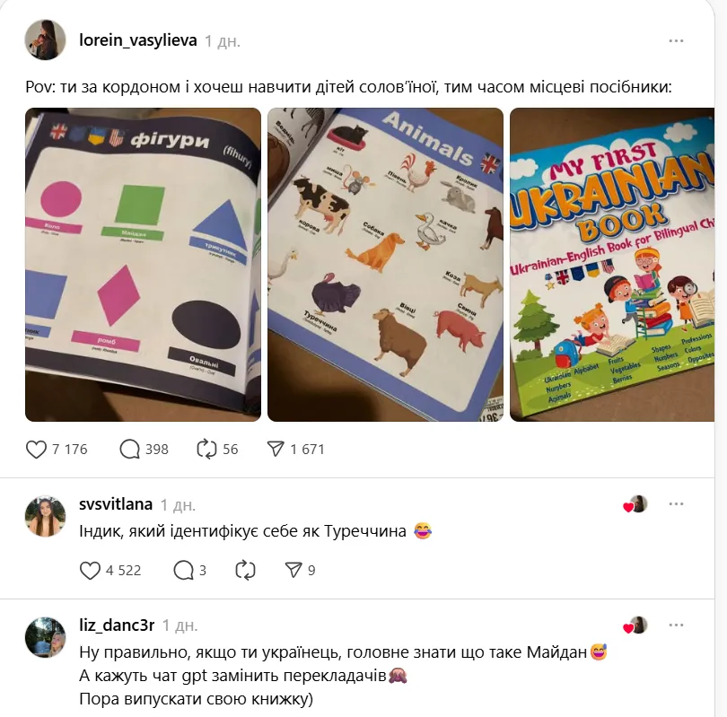Reply to svsvitlana's comment
This screenshot has width=727, height=717.
coord(184,571)
